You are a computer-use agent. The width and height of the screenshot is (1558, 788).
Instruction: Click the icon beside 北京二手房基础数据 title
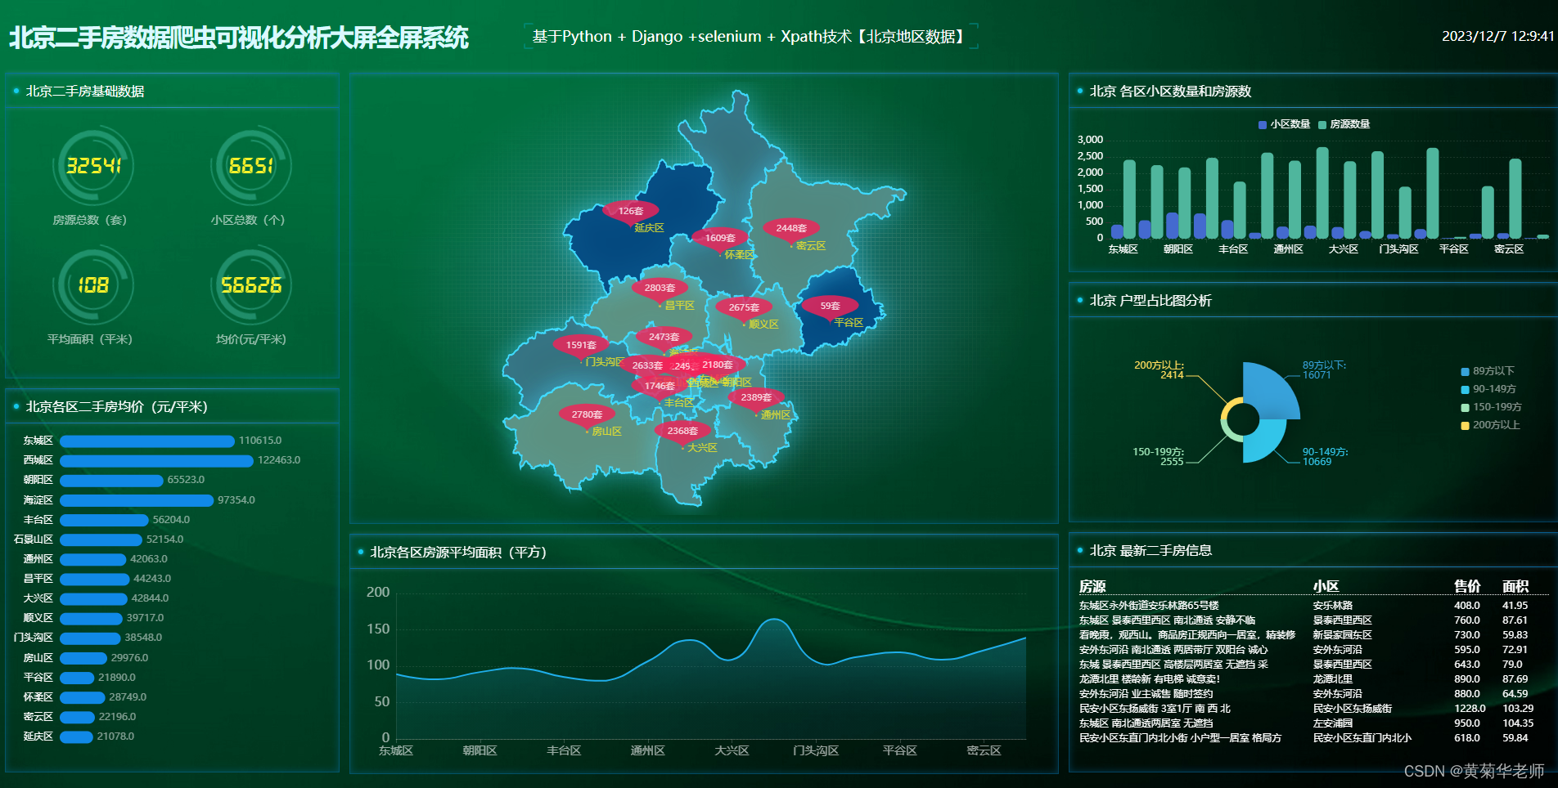tap(16, 92)
